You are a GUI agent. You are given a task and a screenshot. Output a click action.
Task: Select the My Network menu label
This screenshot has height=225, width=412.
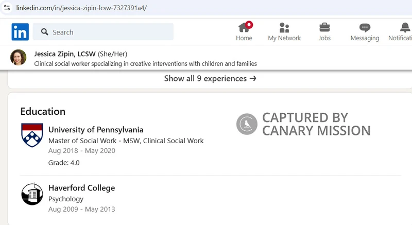284,38
